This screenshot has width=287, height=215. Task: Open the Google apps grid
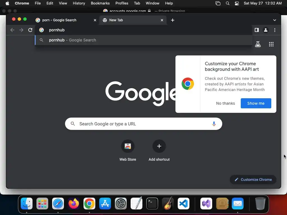271,44
